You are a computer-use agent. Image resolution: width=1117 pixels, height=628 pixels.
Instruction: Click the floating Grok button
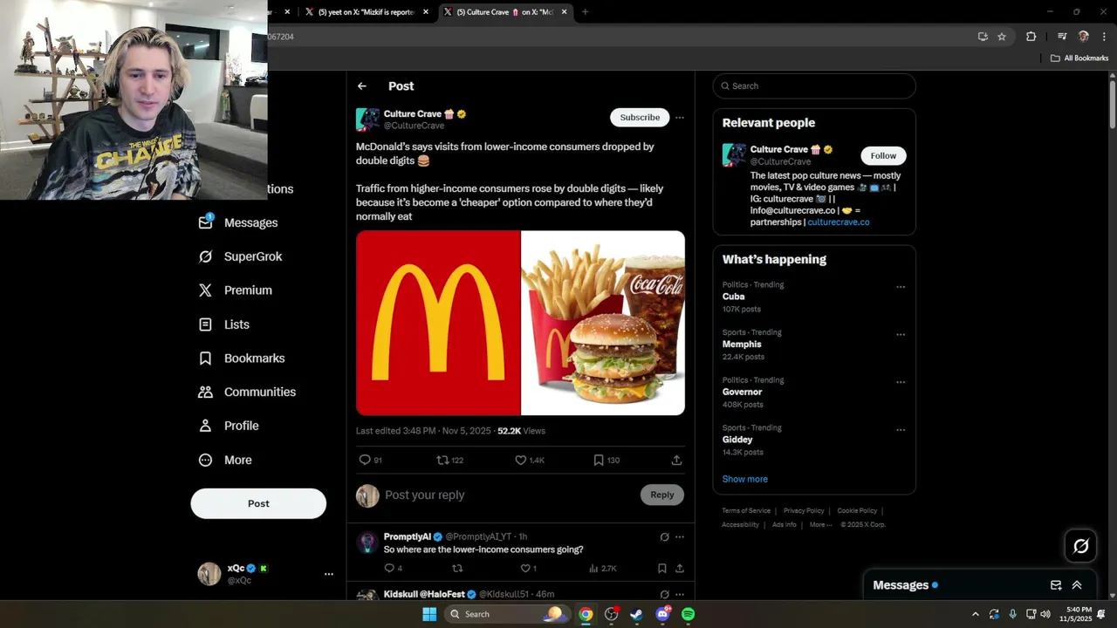pos(1080,546)
